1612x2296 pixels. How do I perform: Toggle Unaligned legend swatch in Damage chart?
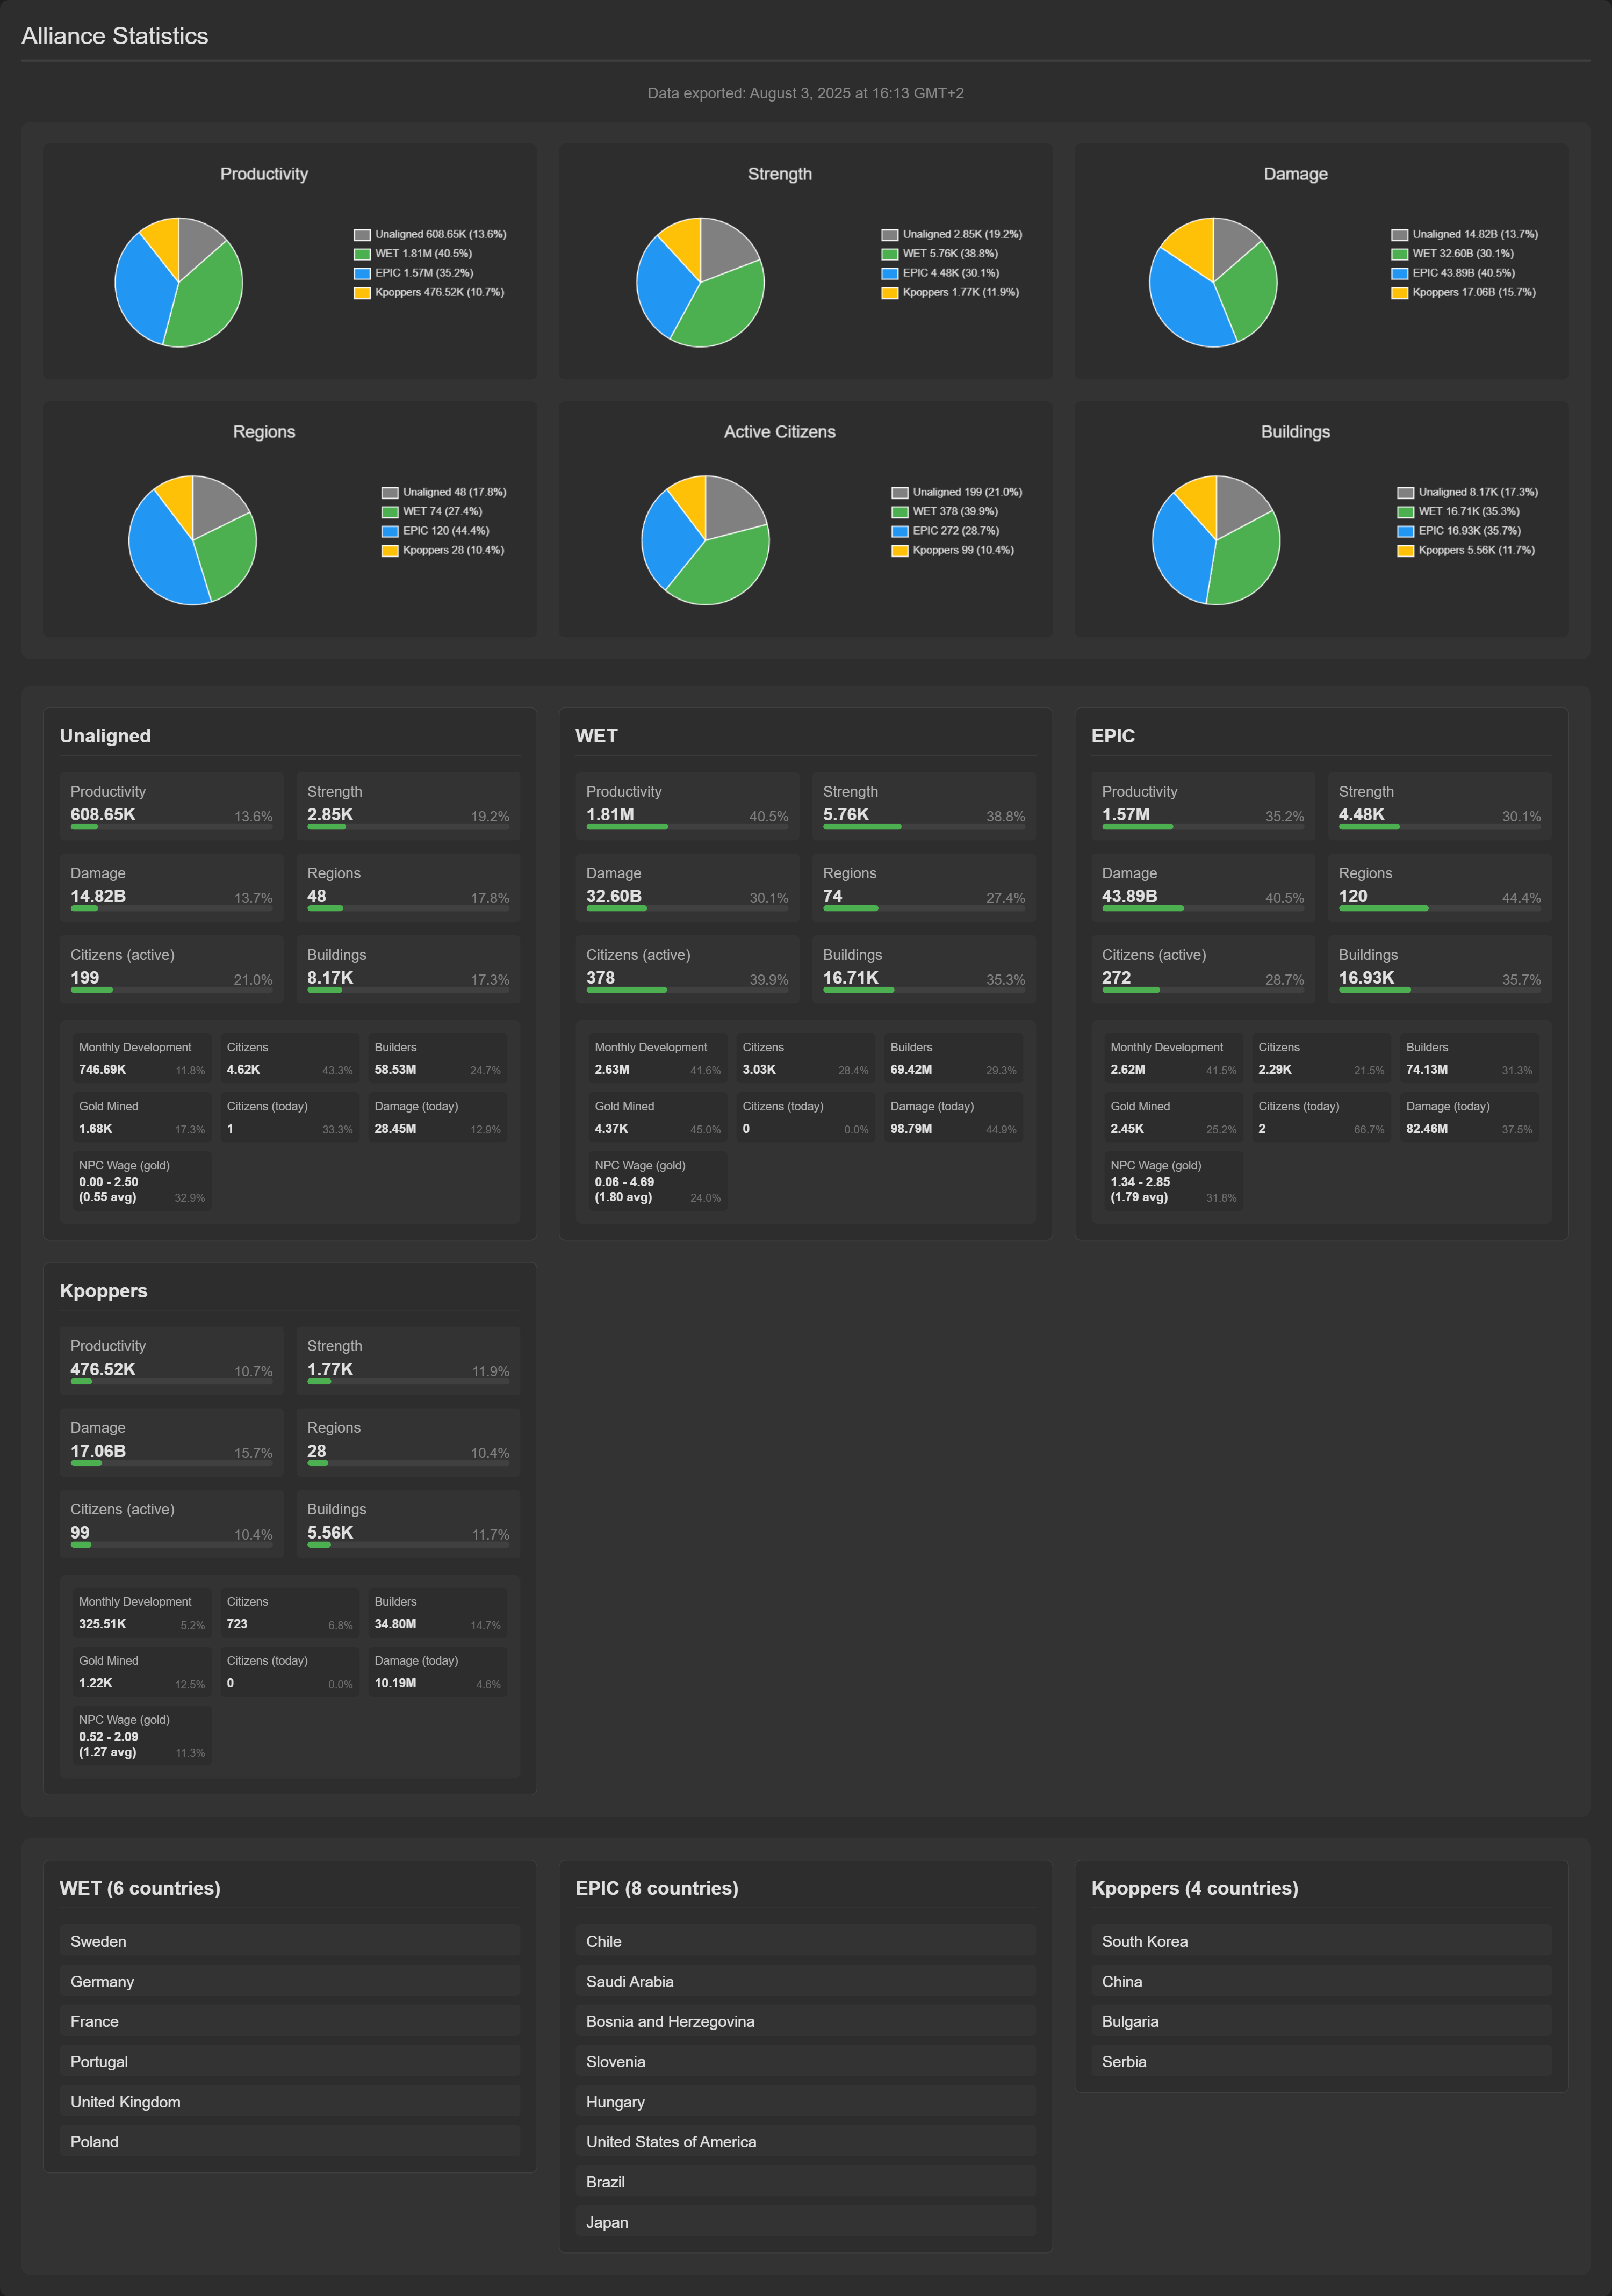[x=1400, y=235]
